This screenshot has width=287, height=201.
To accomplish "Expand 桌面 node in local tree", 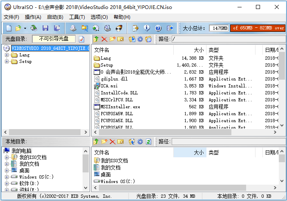I will [7, 170].
